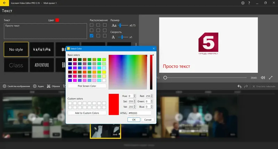Decrease Red value with down arrow

coord(152,97)
